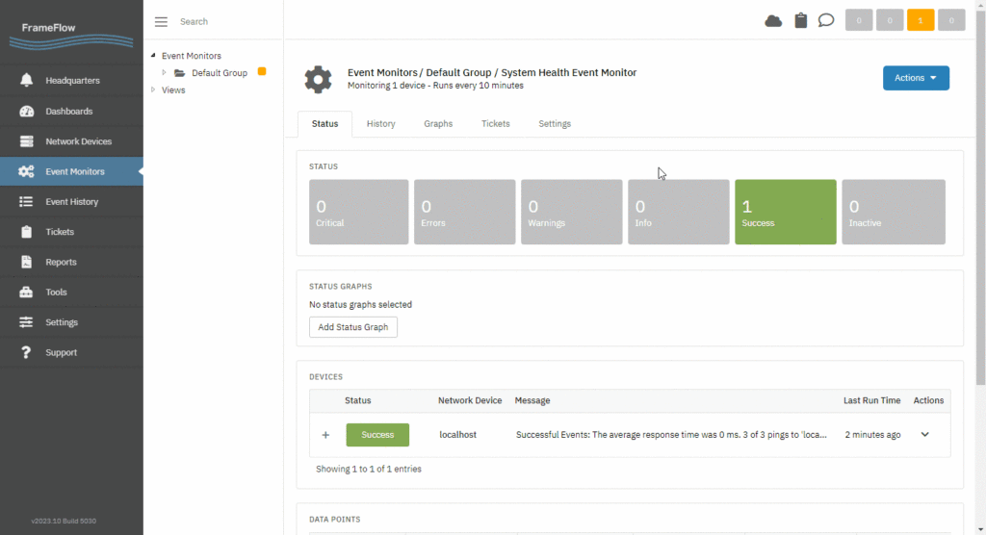Click the cloud icon in top bar
This screenshot has height=535, width=986.
click(773, 21)
